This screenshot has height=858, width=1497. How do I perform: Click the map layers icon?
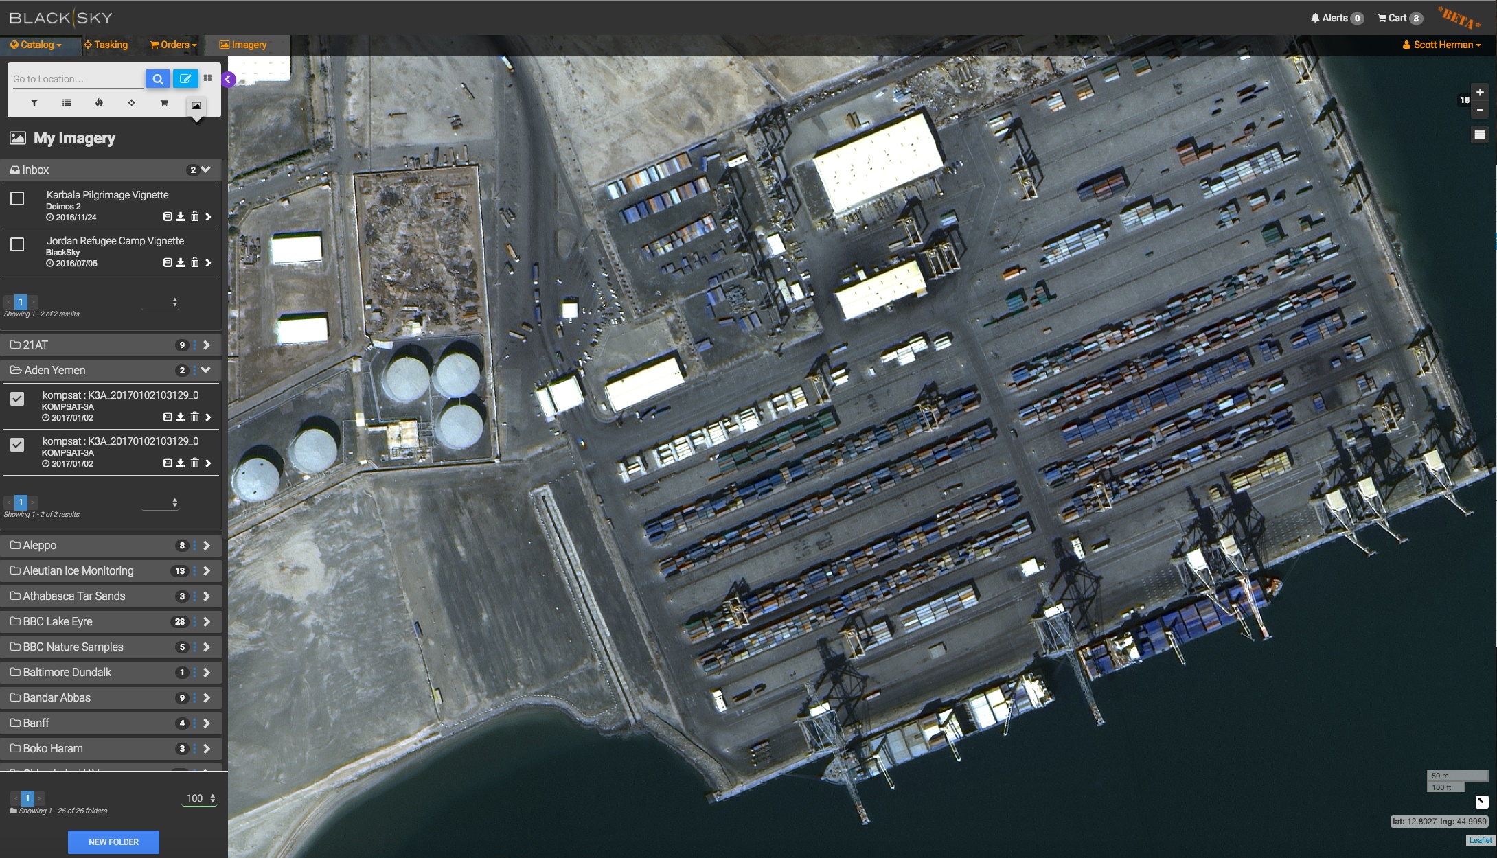click(1480, 135)
